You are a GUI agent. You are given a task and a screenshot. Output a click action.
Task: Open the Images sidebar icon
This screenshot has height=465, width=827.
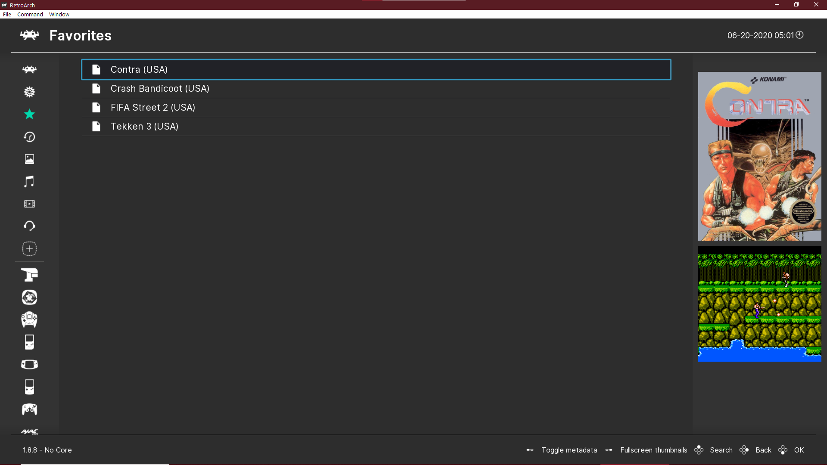[29, 159]
